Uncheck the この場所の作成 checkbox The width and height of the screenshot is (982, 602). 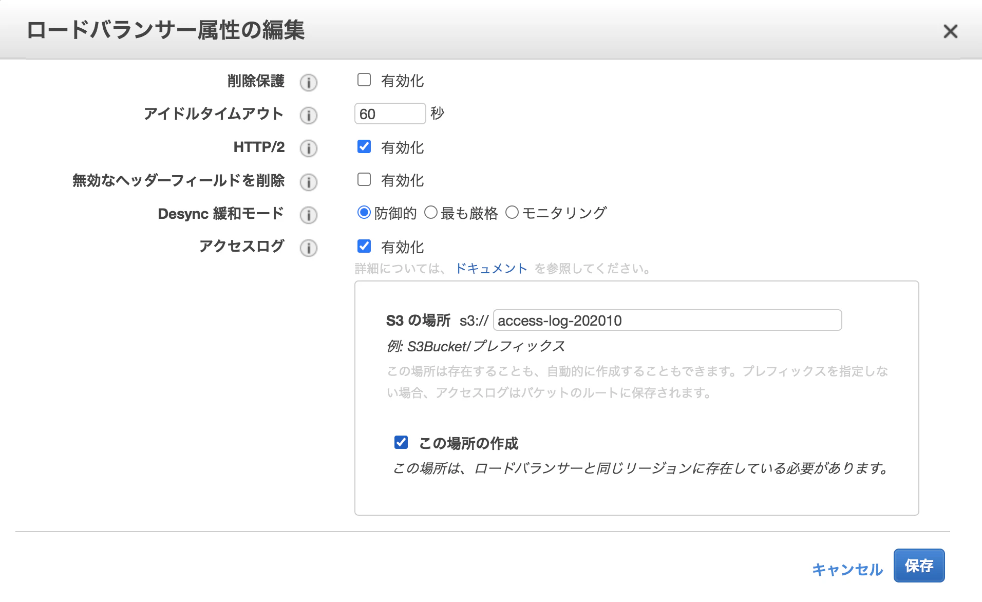(x=401, y=442)
